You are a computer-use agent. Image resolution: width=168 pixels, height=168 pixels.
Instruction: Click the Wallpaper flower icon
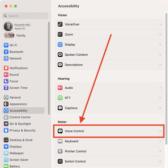(6, 153)
